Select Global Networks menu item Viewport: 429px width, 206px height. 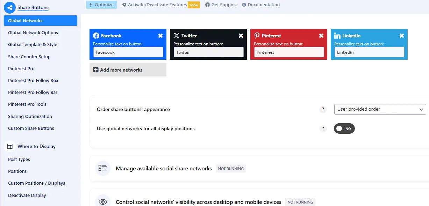(41, 21)
